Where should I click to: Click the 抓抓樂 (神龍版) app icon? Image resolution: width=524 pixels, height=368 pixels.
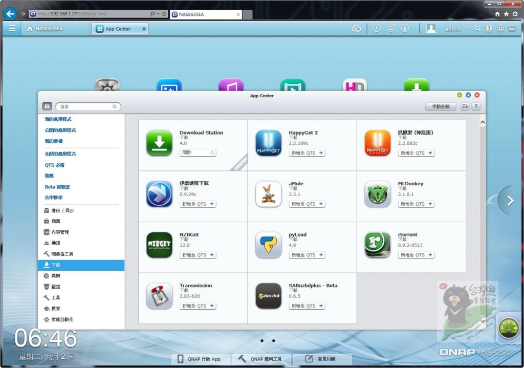(378, 143)
